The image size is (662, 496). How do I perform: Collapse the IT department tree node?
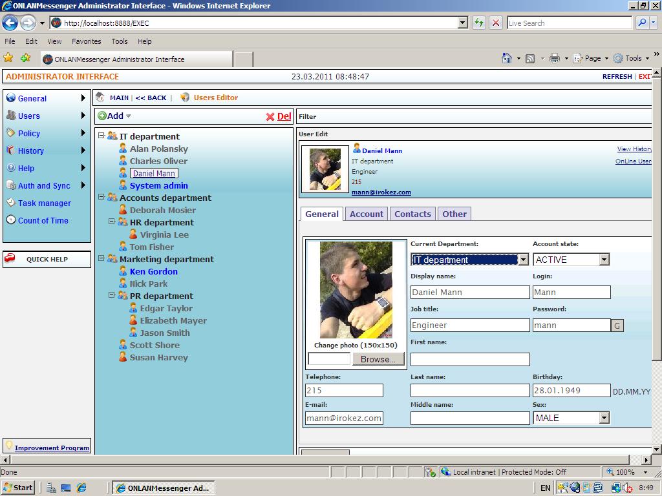(101, 136)
